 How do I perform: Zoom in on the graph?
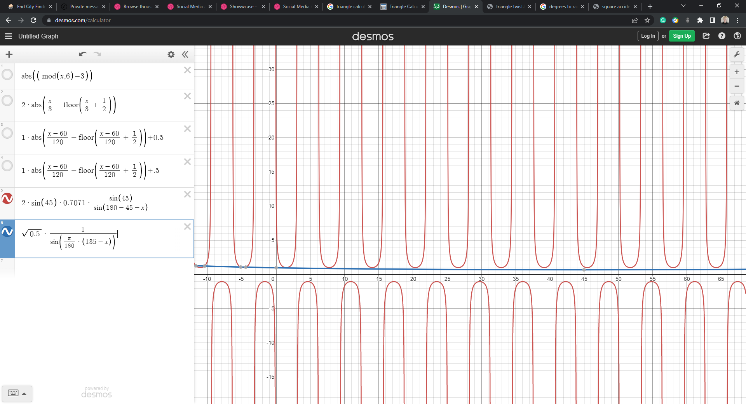click(737, 72)
